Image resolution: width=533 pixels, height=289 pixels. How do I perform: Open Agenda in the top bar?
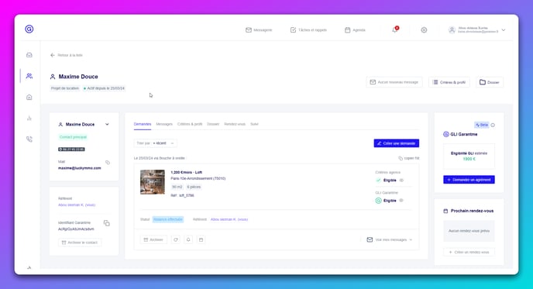[356, 30]
